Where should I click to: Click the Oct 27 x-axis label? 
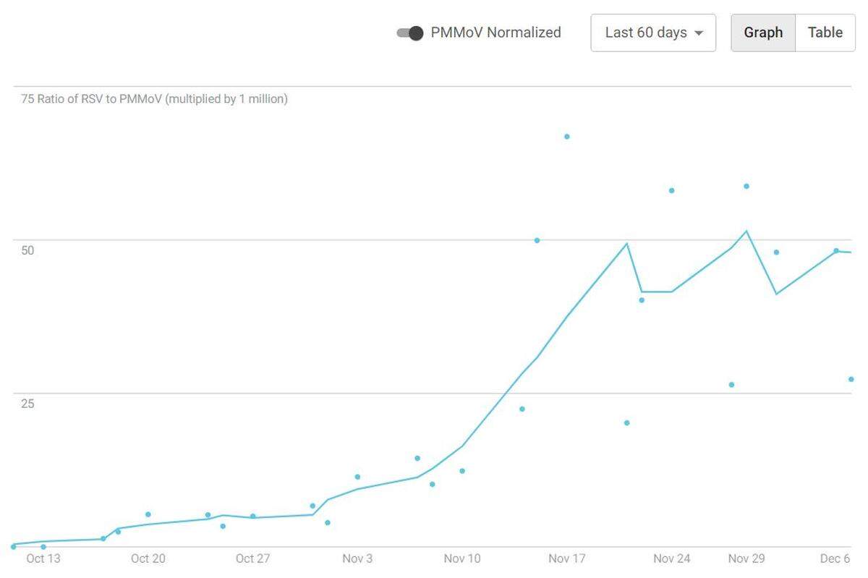click(252, 558)
